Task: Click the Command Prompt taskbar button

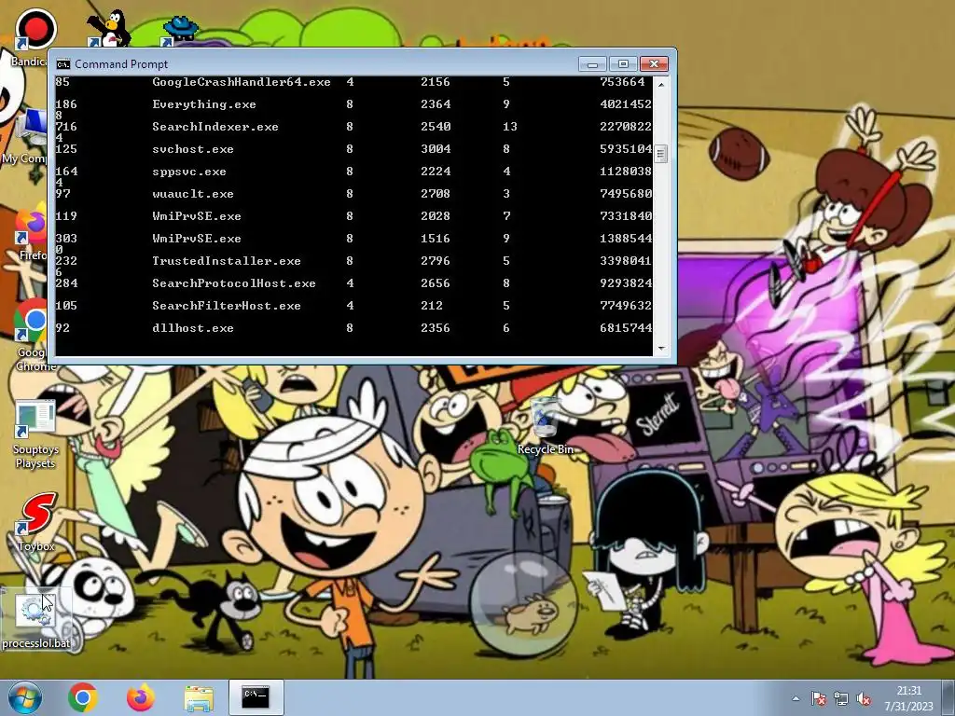Action: pyautogui.click(x=256, y=697)
